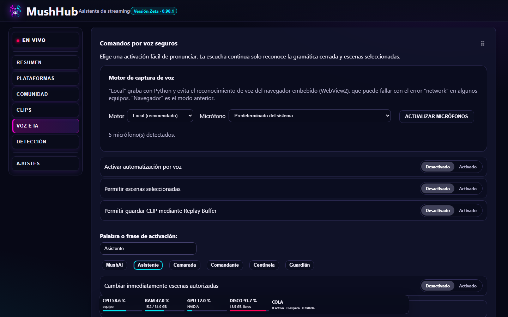Open the PLATAFORMAS section
This screenshot has width=508, height=317.
pyautogui.click(x=46, y=78)
